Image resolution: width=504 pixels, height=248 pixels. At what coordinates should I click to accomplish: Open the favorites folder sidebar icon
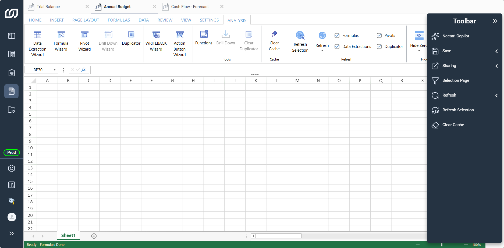pos(12,110)
